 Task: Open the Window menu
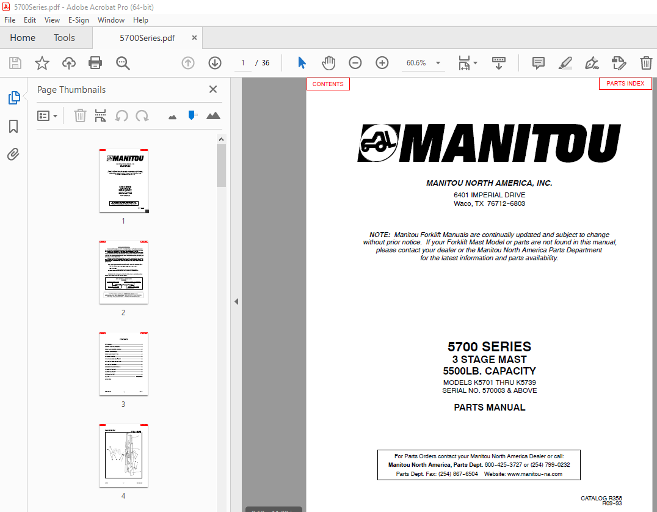point(111,20)
